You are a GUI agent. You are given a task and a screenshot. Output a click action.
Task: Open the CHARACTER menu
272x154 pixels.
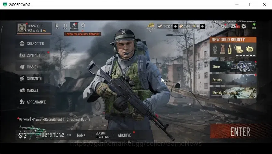point(33,43)
